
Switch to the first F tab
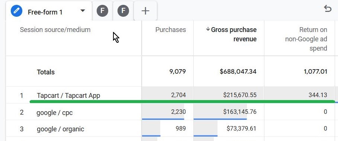(x=102, y=11)
